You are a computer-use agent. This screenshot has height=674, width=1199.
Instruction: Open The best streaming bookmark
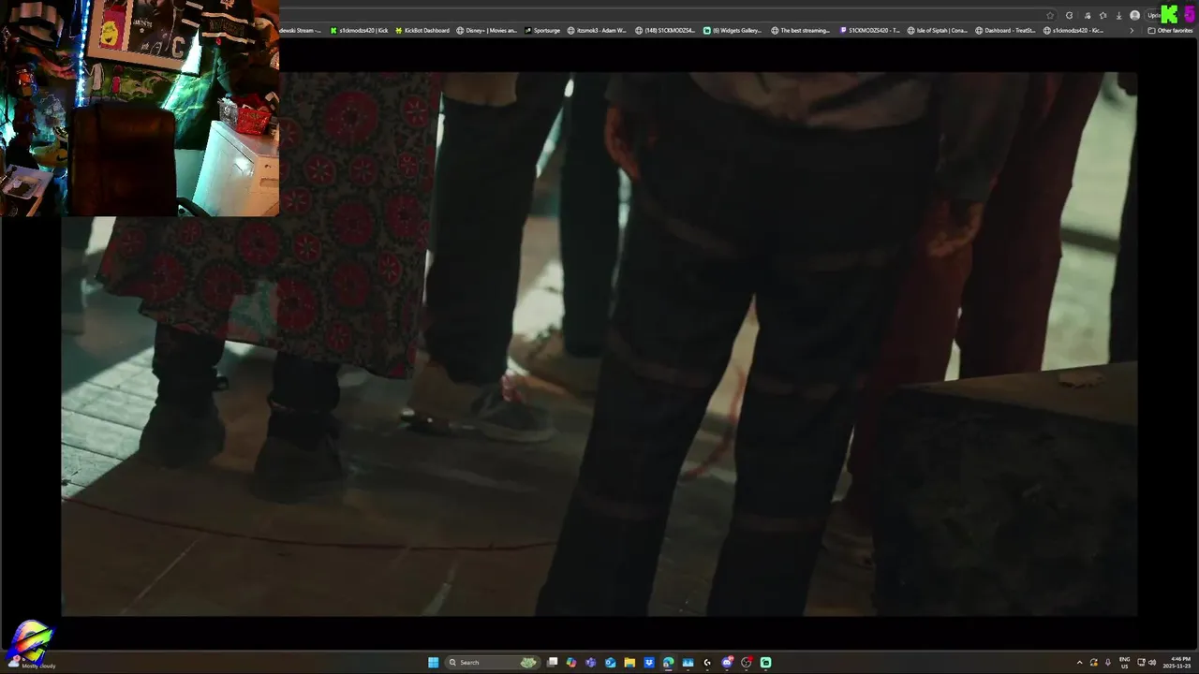point(801,31)
